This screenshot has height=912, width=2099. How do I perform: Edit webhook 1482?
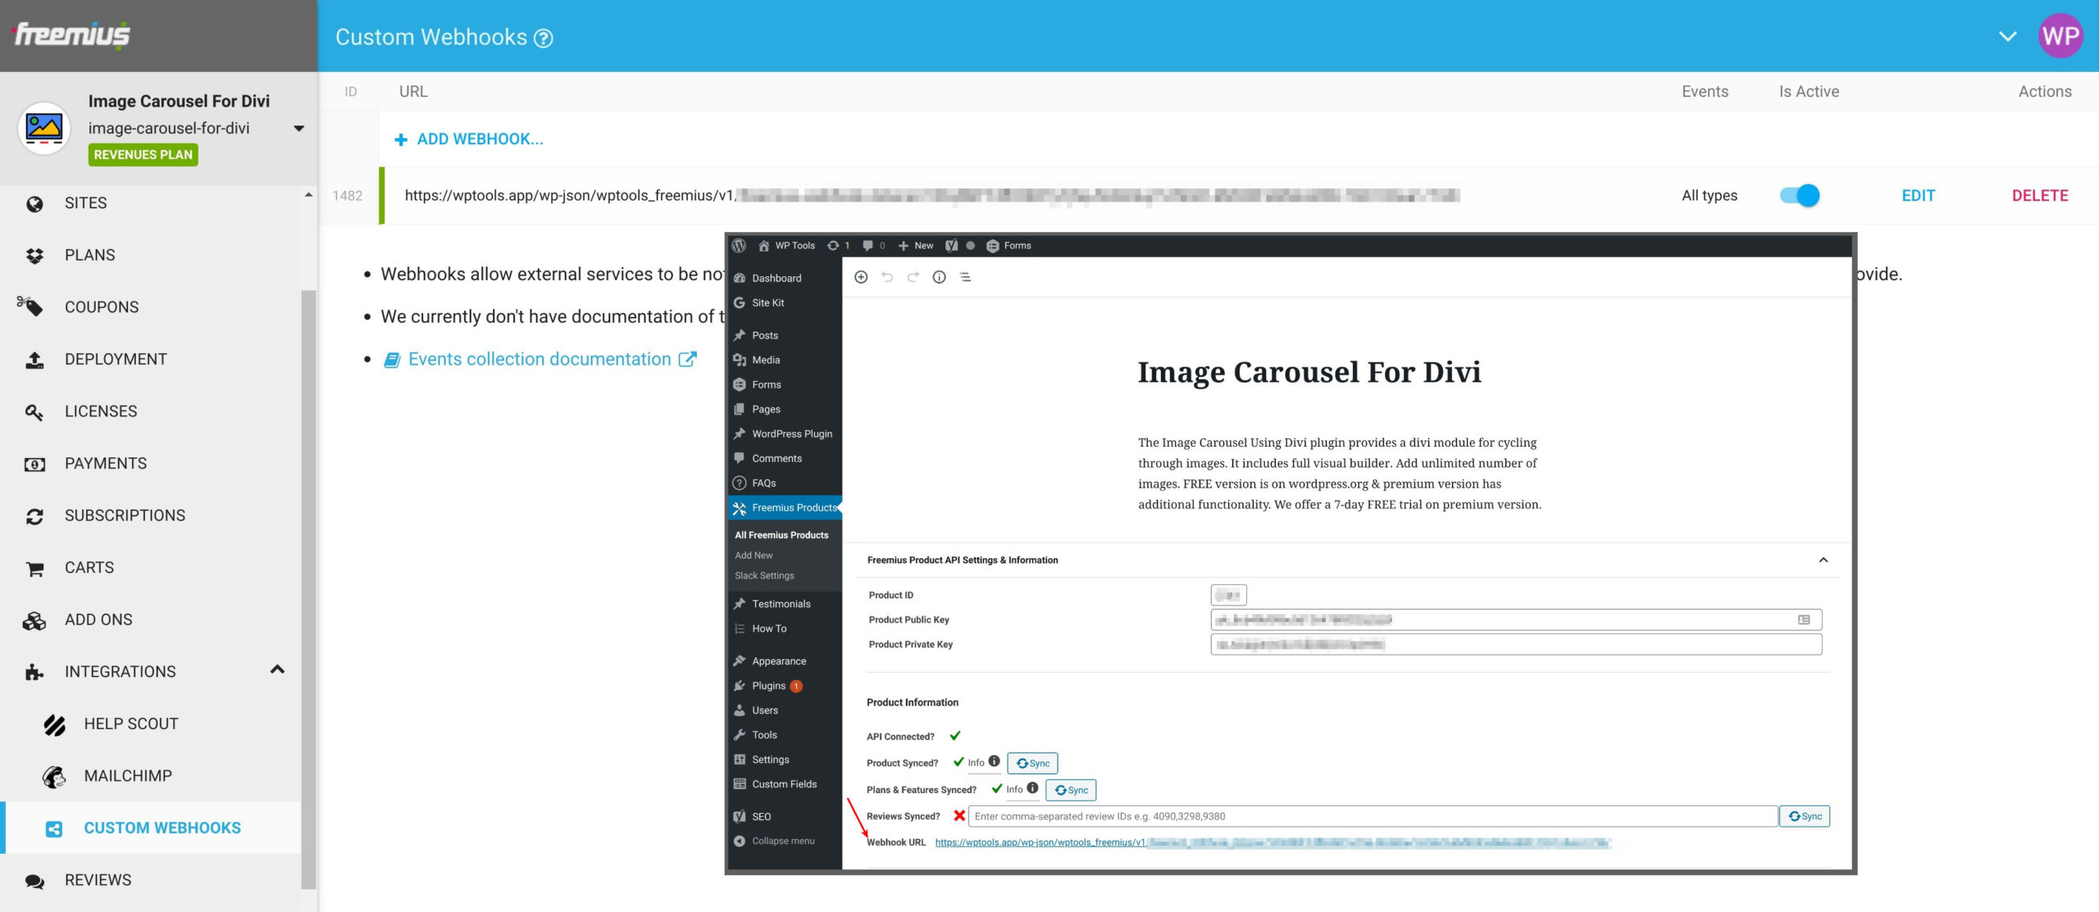tap(1918, 195)
